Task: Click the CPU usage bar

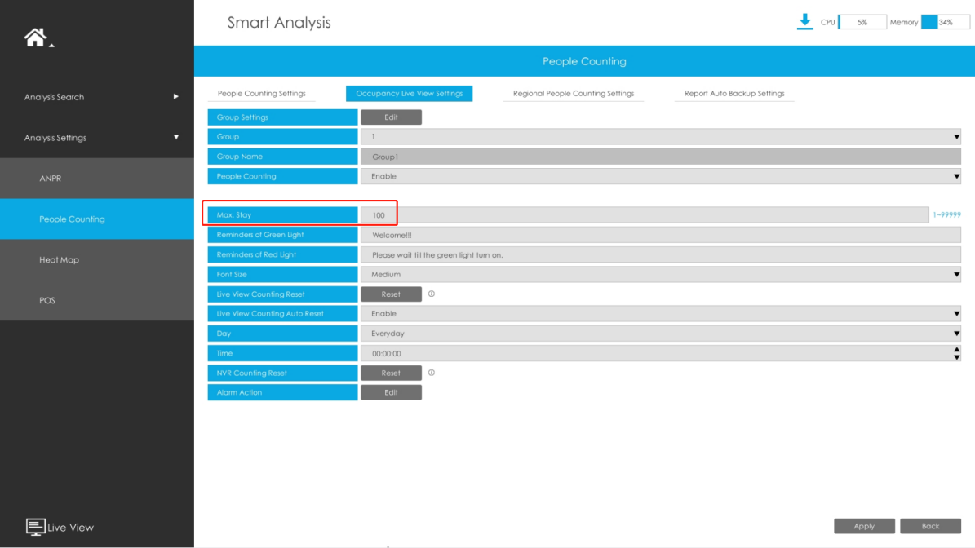Action: [862, 22]
